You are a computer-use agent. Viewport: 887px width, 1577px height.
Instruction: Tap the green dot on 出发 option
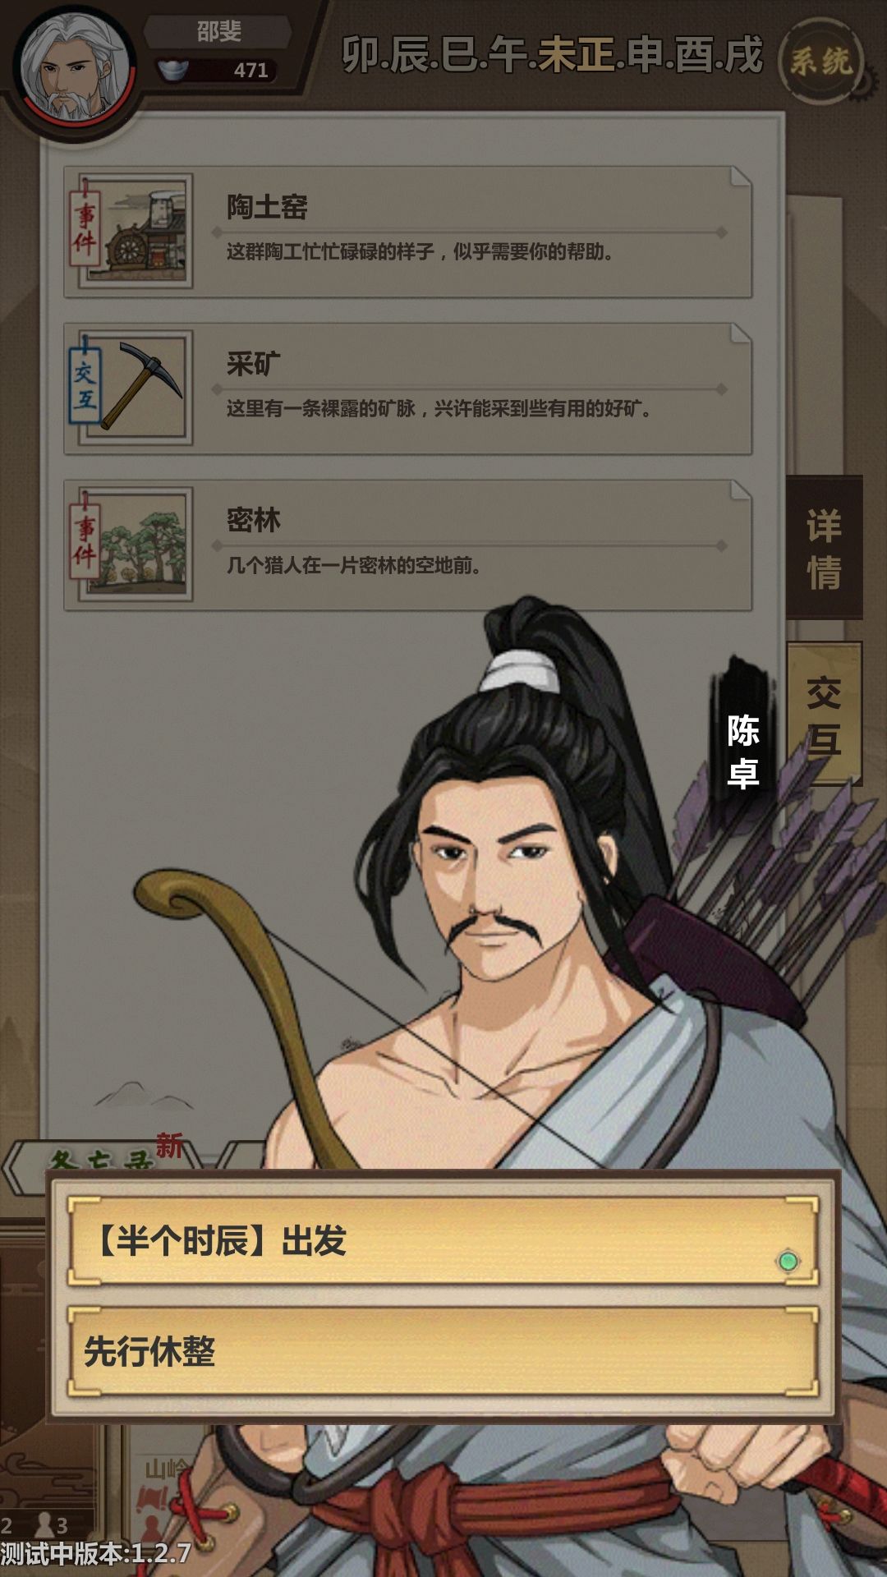click(788, 1262)
